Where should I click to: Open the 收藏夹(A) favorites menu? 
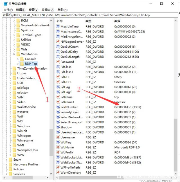[48, 10]
